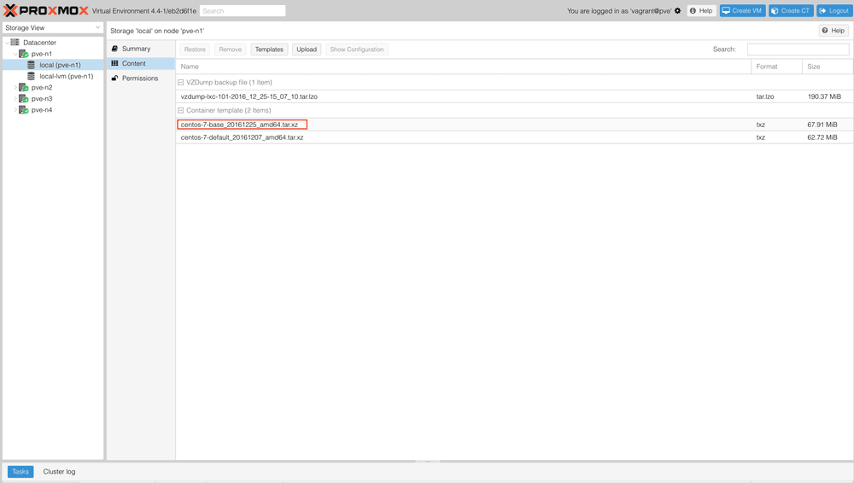Click the Datacenter server icon in tree
The height and width of the screenshot is (483, 854).
pos(15,43)
